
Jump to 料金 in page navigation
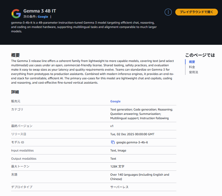click(x=192, y=67)
